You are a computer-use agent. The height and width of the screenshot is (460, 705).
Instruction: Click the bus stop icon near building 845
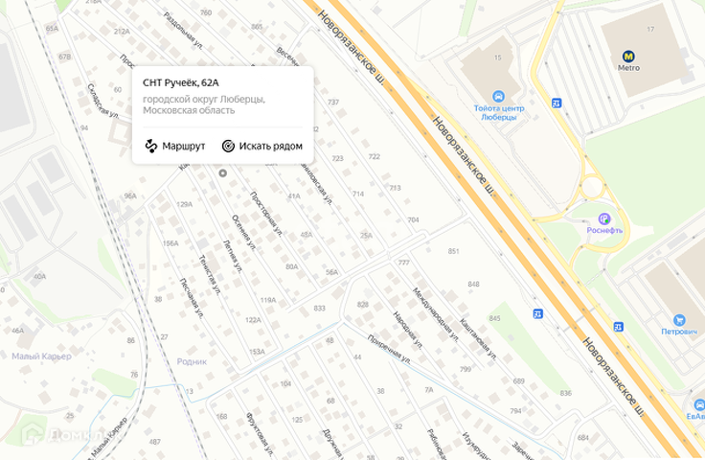pos(537,313)
